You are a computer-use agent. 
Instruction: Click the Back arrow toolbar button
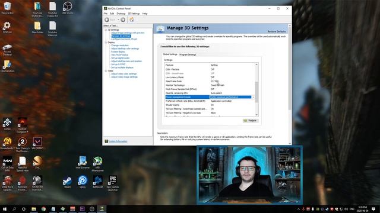[107, 20]
